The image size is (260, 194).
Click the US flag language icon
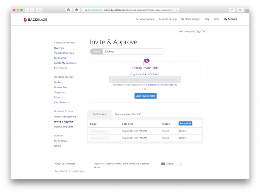163,164
